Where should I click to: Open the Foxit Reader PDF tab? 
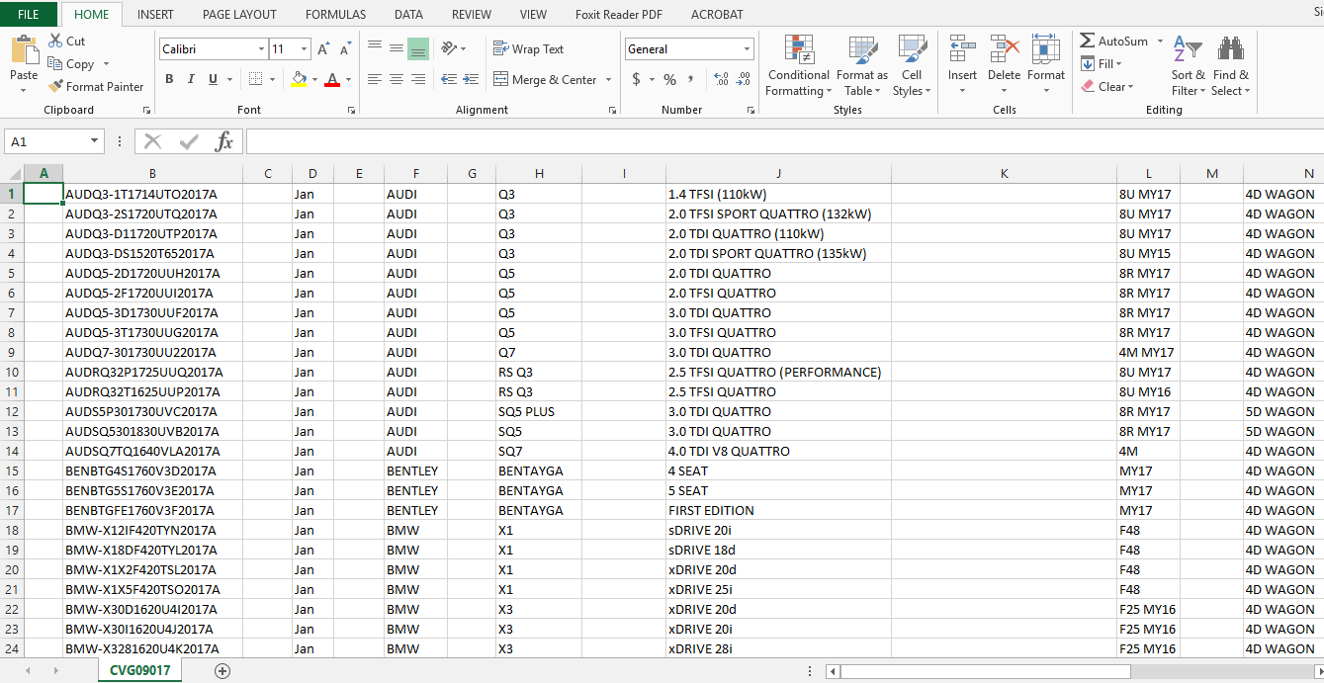point(618,14)
